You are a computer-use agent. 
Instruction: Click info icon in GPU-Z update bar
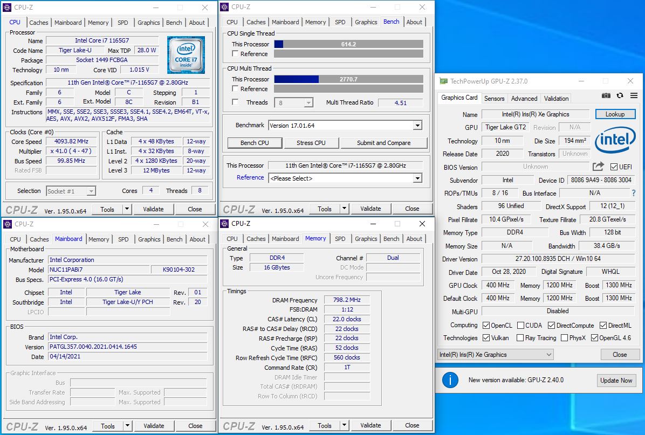pyautogui.click(x=450, y=380)
